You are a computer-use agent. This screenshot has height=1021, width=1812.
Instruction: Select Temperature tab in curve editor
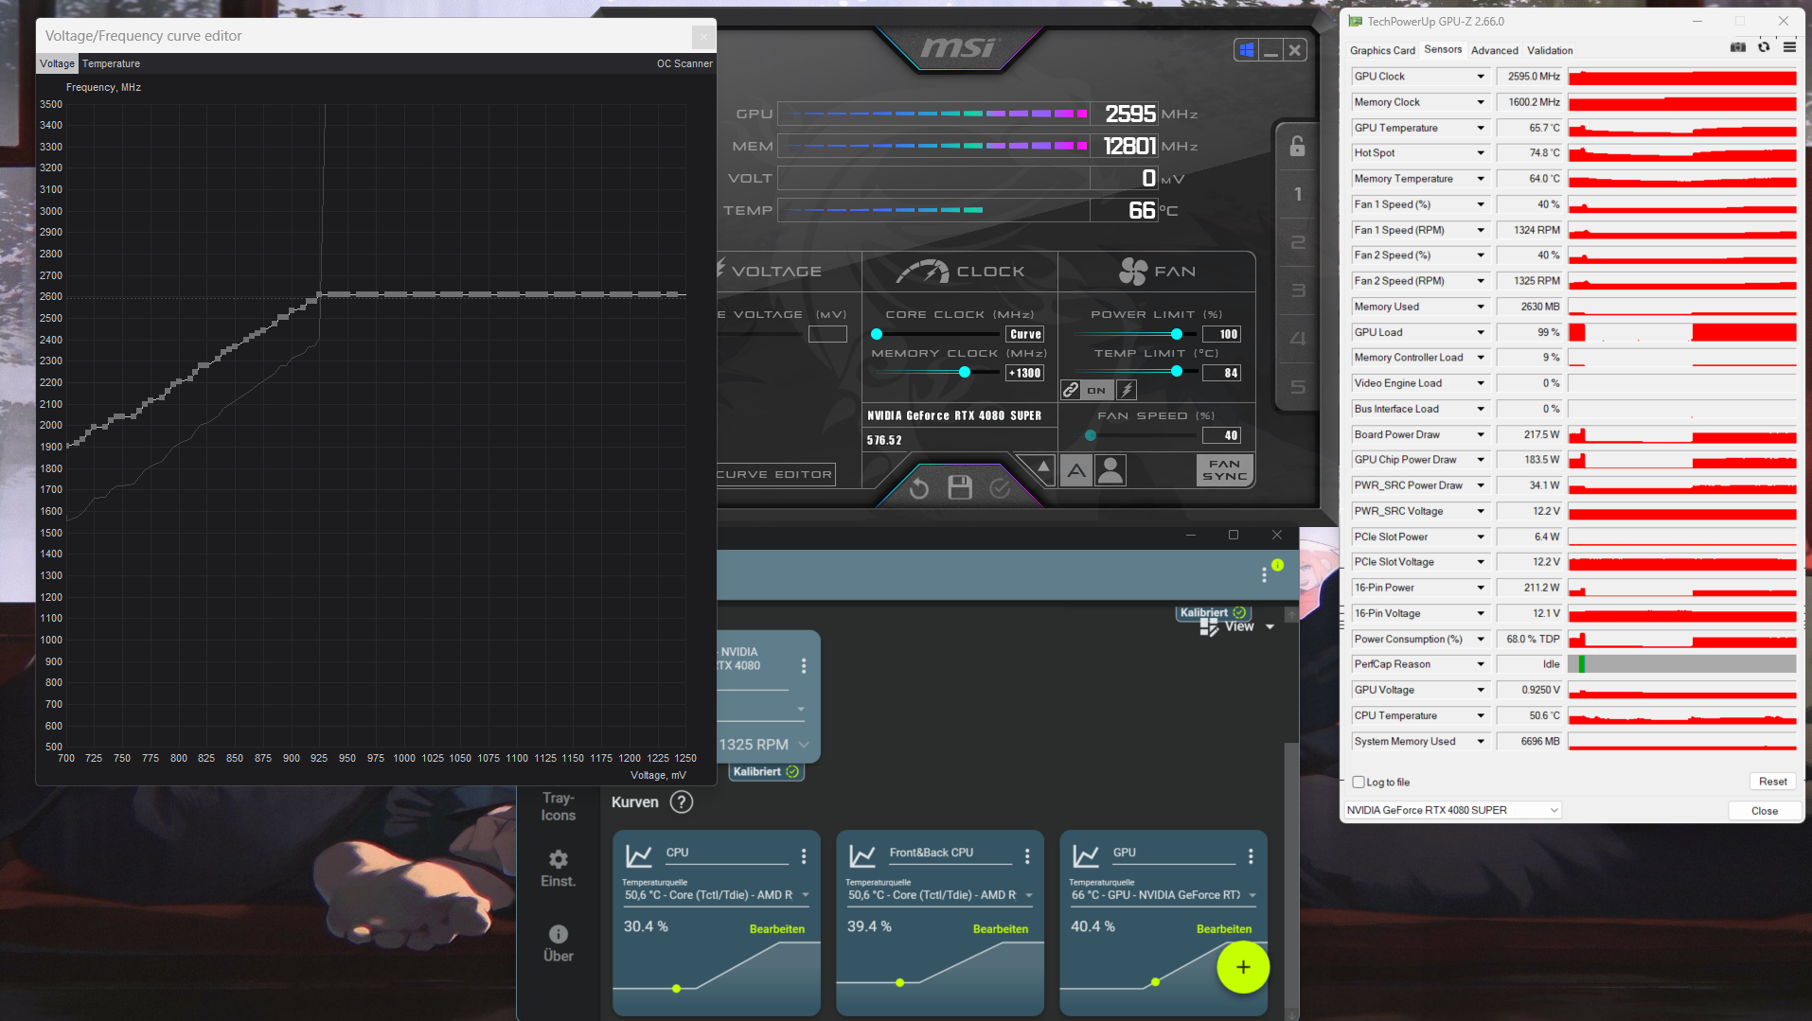point(111,63)
